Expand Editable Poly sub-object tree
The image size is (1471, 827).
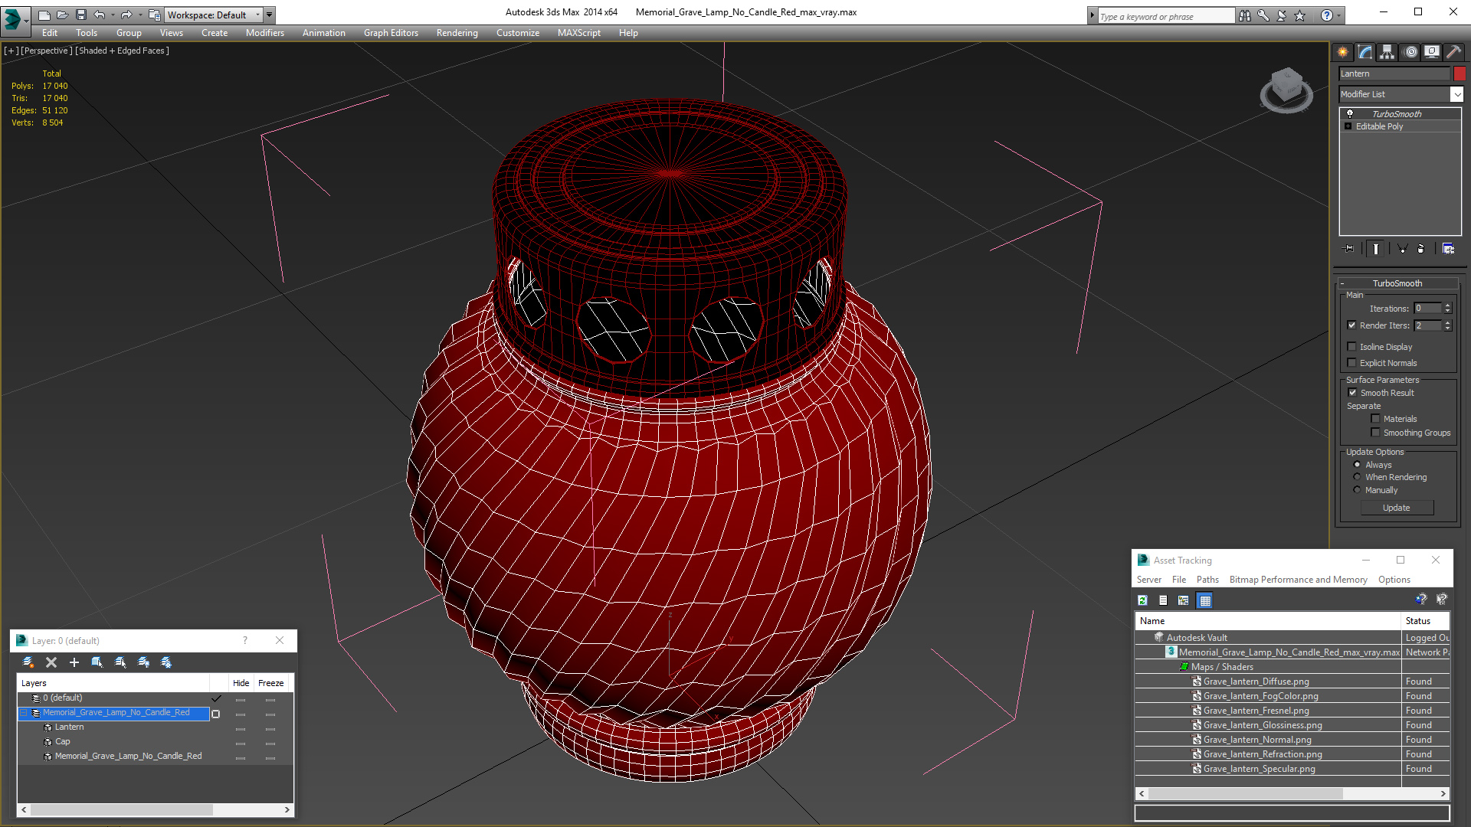pyautogui.click(x=1348, y=126)
